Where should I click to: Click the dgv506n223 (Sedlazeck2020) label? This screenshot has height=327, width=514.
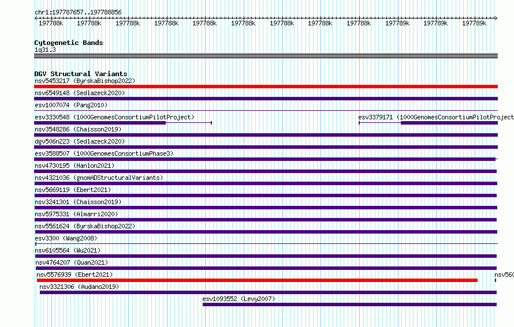pos(80,141)
